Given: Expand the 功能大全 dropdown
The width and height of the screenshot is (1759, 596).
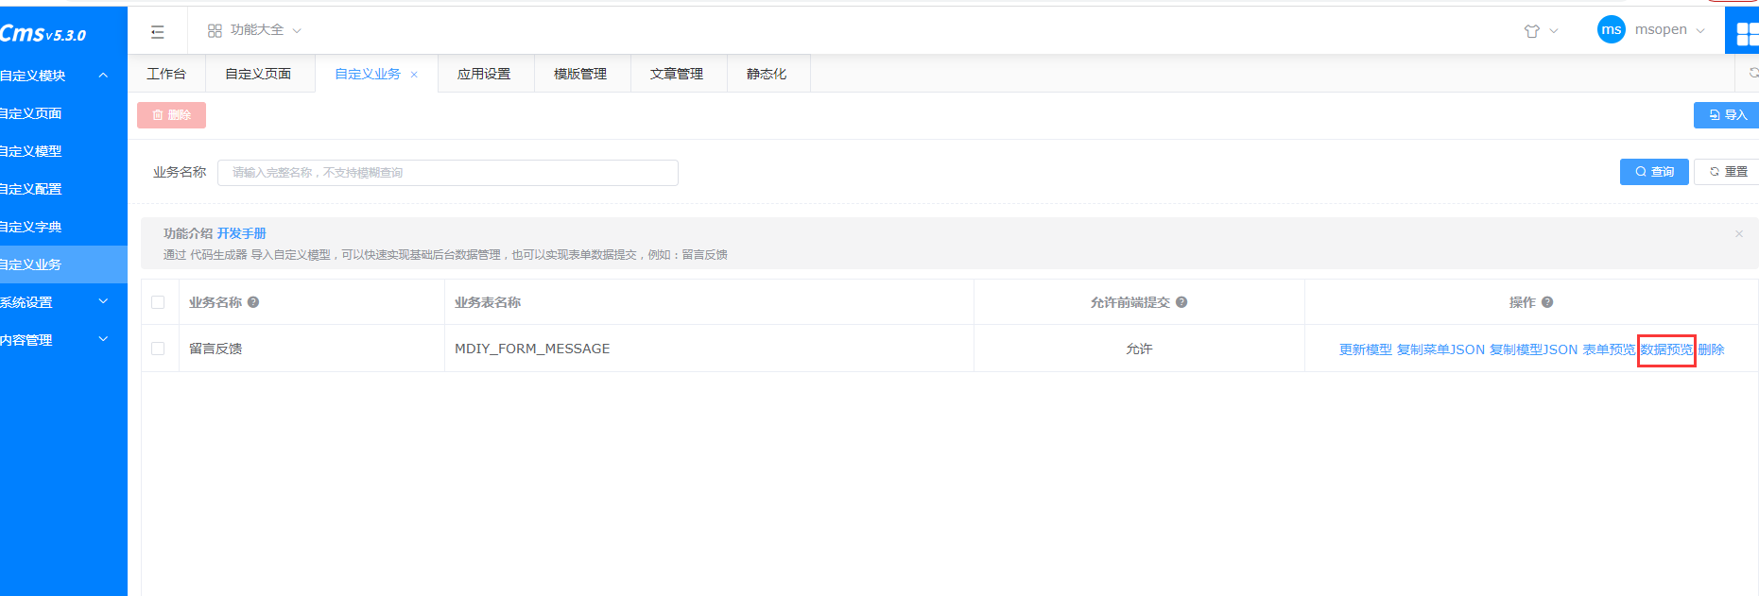Looking at the screenshot, I should pyautogui.click(x=254, y=30).
